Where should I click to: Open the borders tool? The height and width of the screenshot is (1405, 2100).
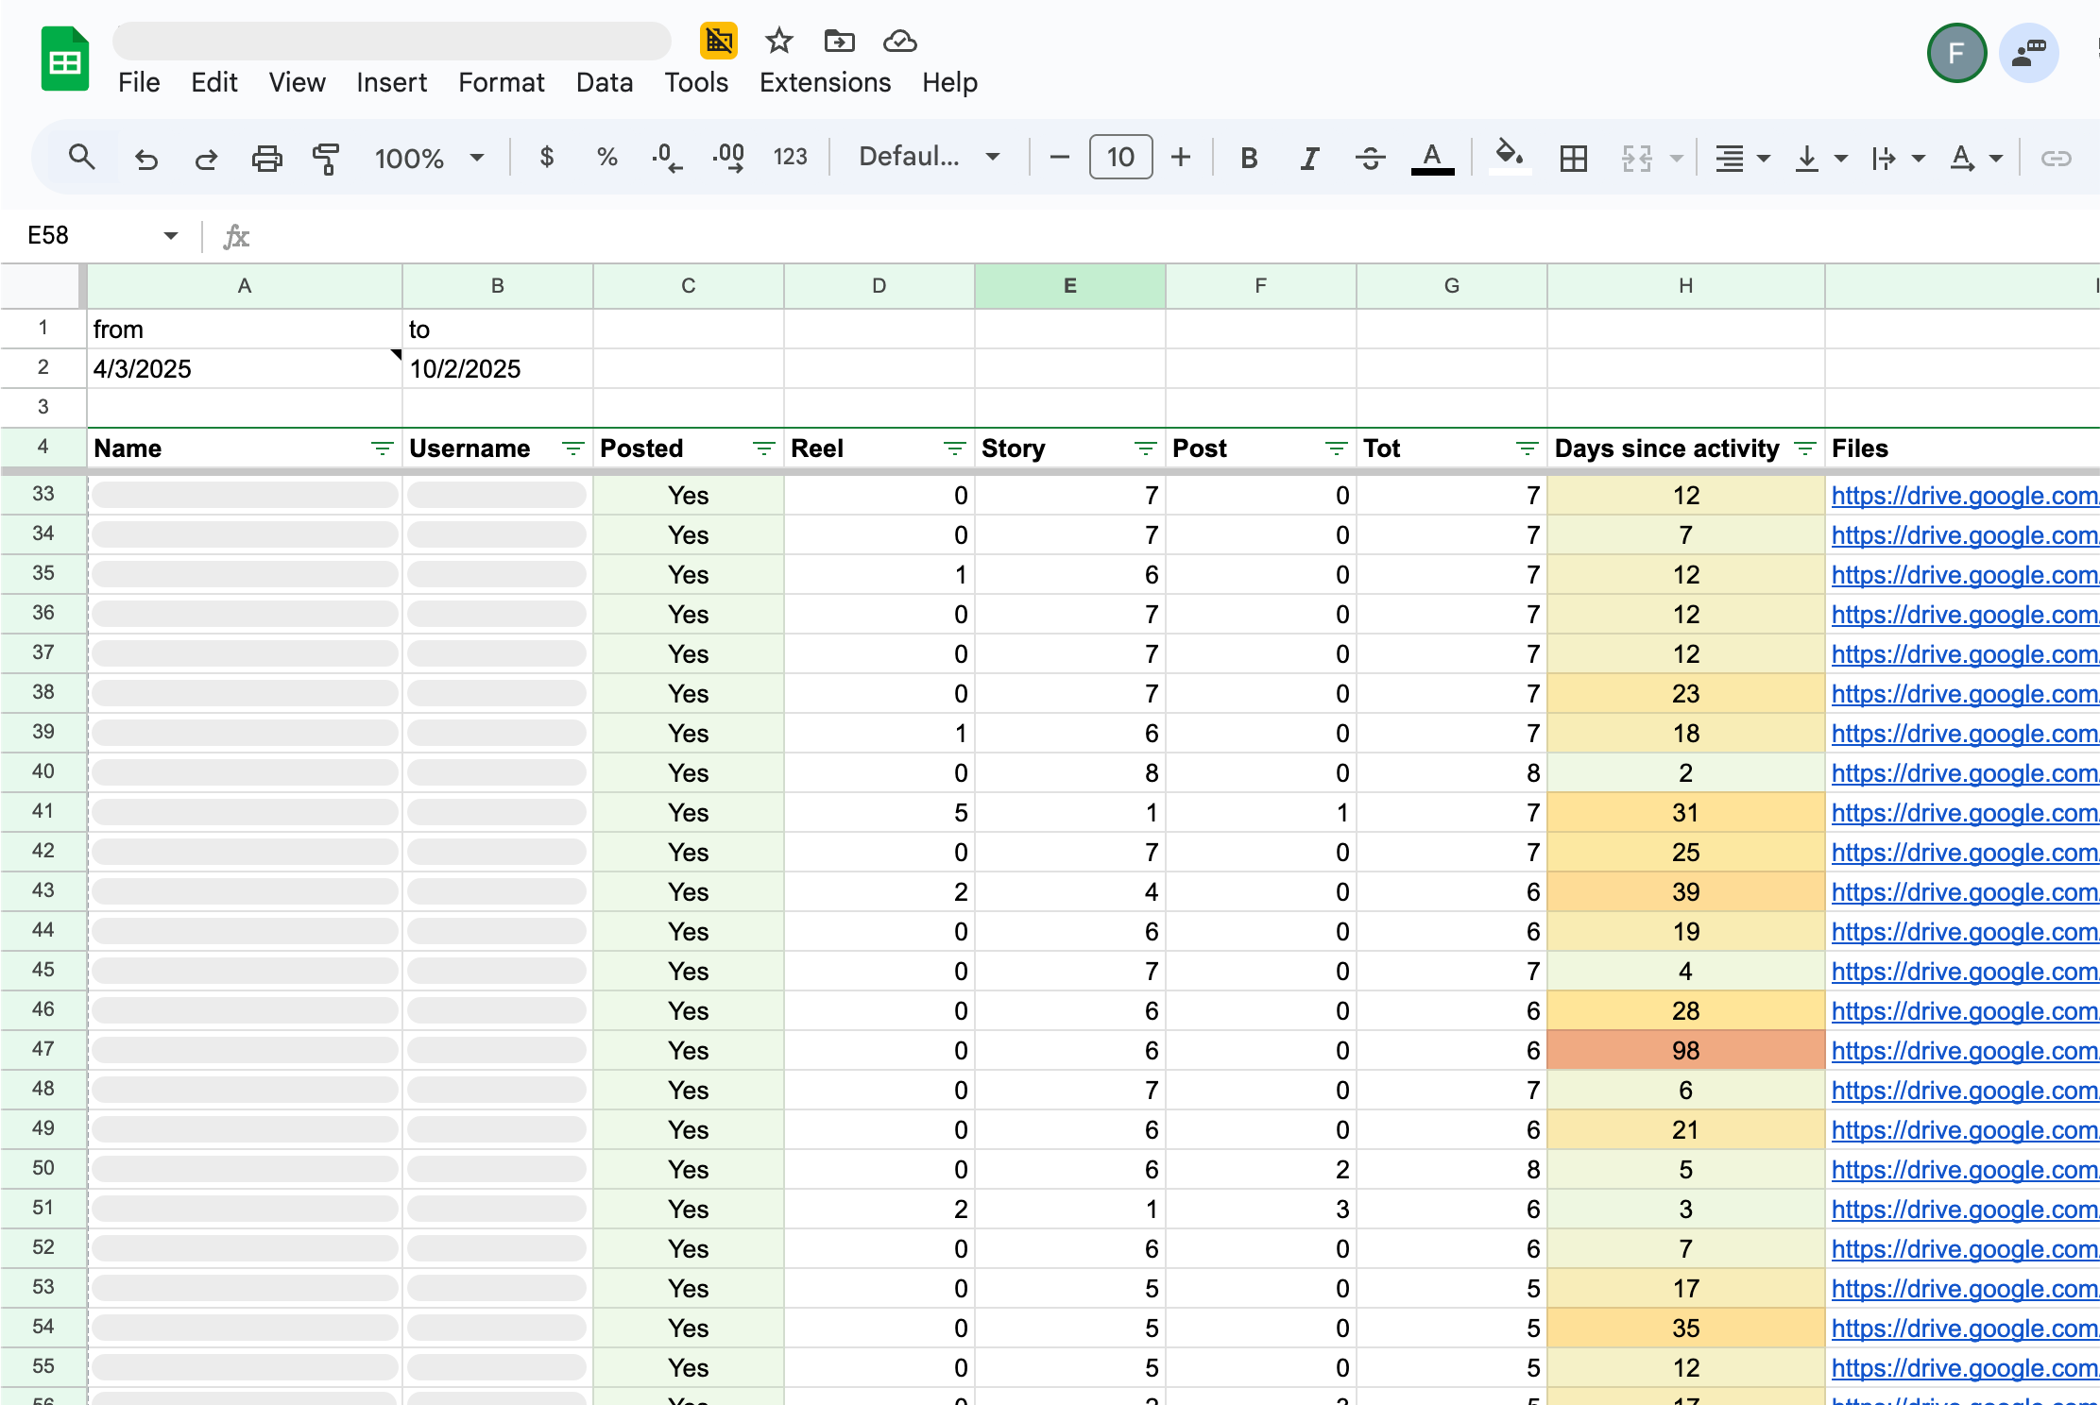click(1573, 158)
